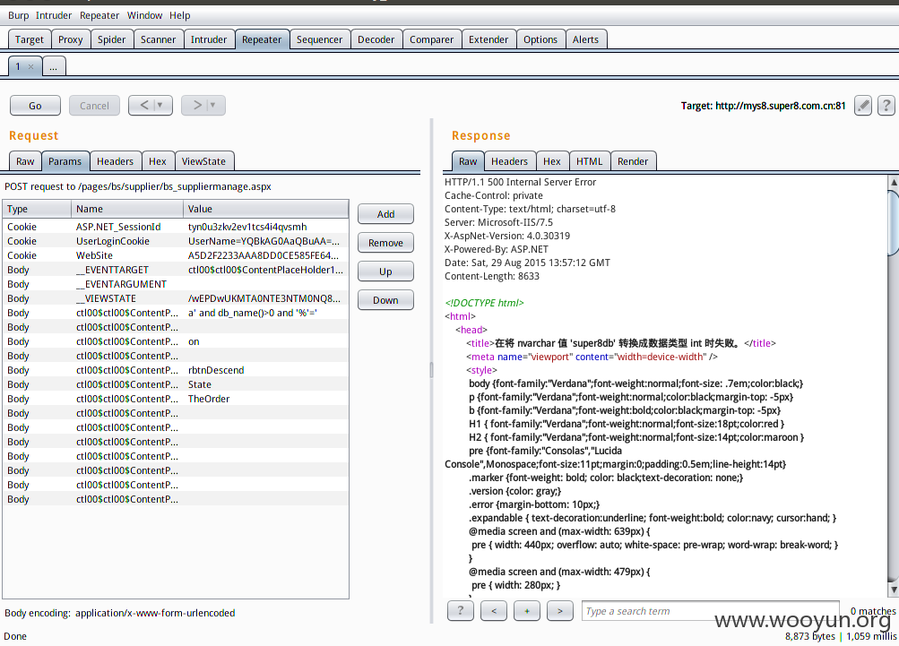Switch to the Comparer tab
Screen dimensions: 899x646
click(432, 39)
